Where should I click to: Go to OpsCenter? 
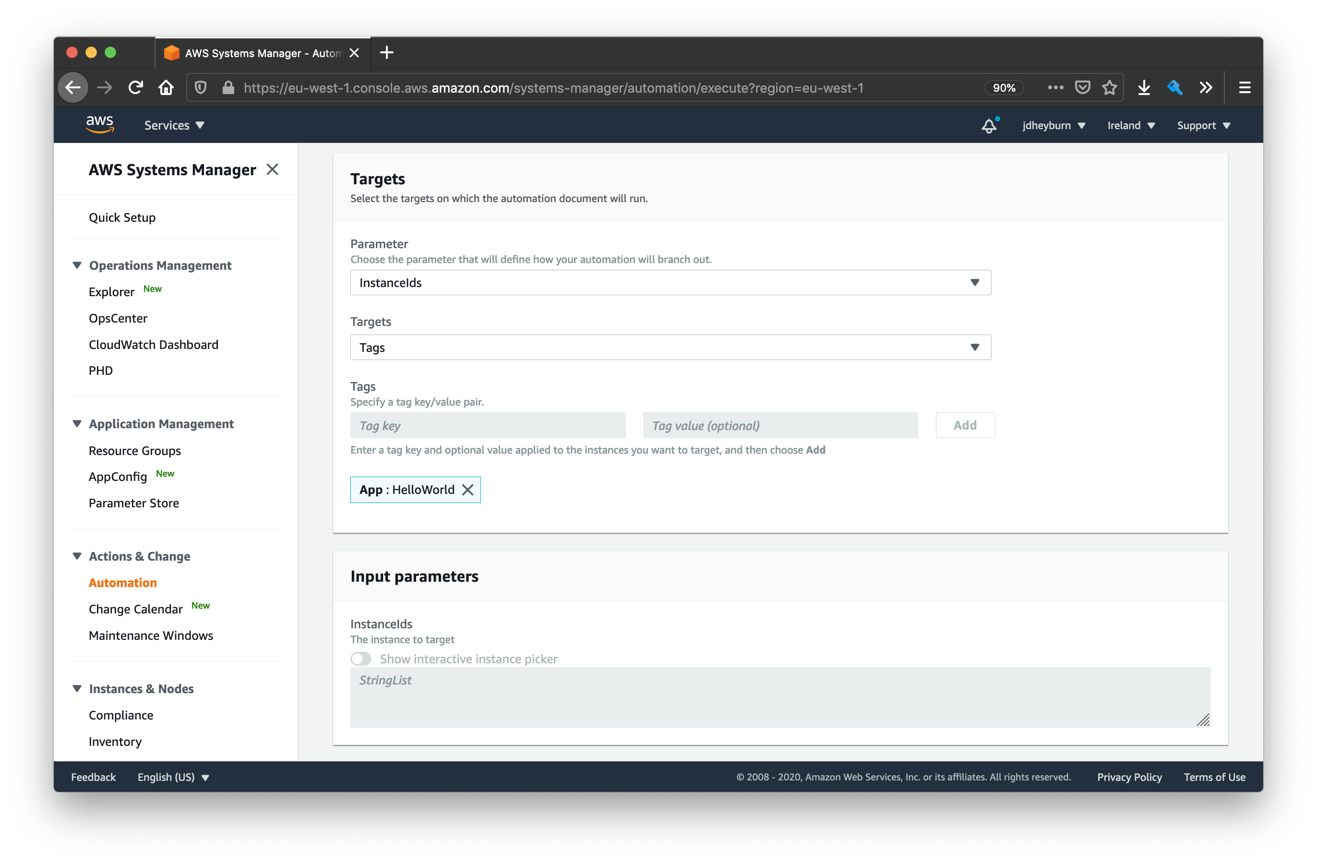pos(118,318)
